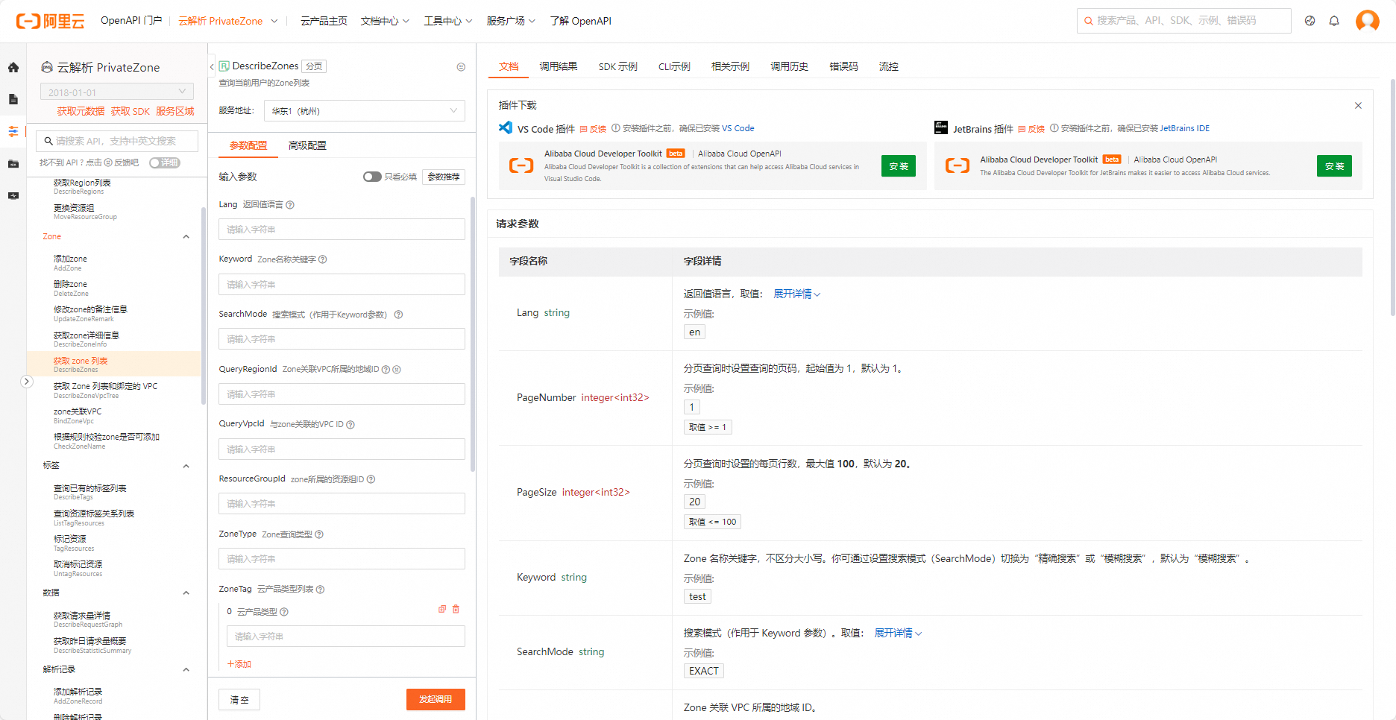
Task: Show help for ZoneTag parameter
Action: [x=320, y=590]
